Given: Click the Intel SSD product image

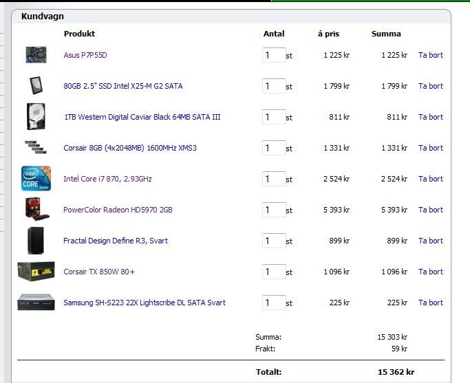Looking at the screenshot, I should (36, 85).
